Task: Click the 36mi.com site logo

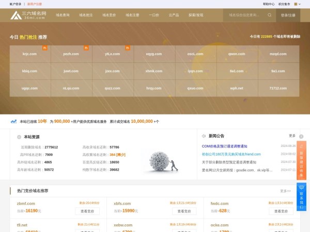Action: click(x=28, y=15)
